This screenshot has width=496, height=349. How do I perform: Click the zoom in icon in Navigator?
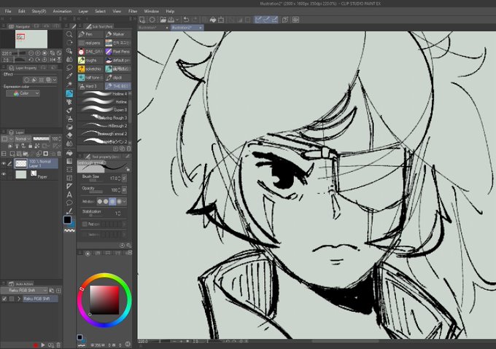[x=38, y=53]
